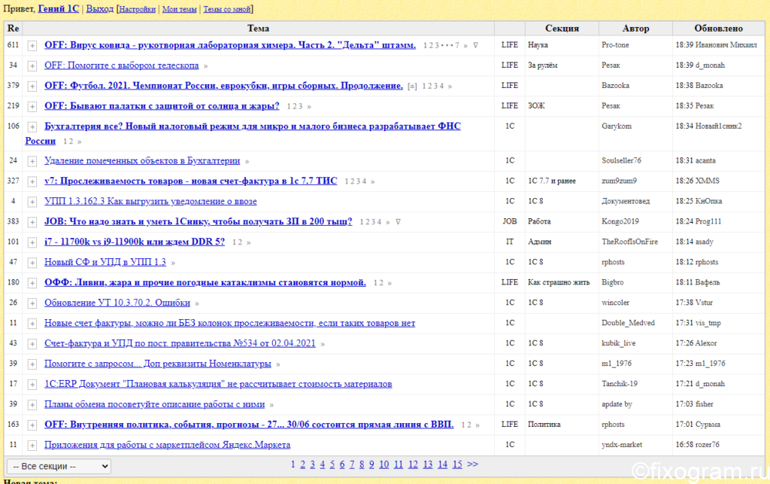Viewport: 770px width, 484px height.
Task: Open topic Удаление помеченных объектов в Бухгалтерии
Action: coord(142,160)
